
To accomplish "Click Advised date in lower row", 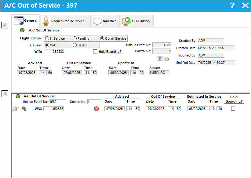I will click(x=115, y=109).
